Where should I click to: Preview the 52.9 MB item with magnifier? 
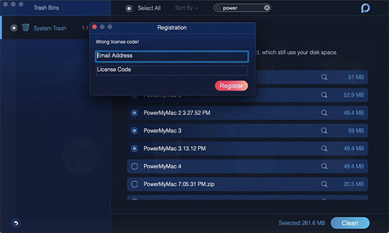(324, 95)
